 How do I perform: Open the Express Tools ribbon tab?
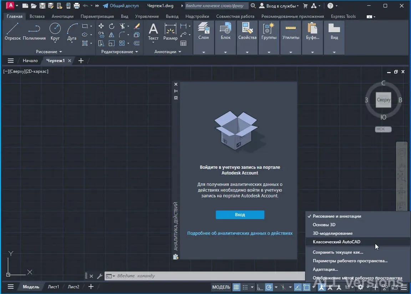tap(343, 16)
